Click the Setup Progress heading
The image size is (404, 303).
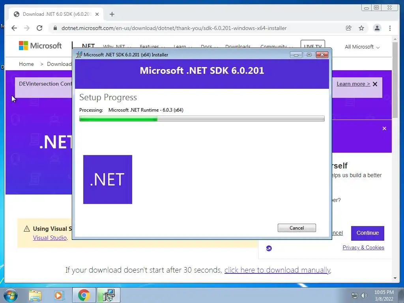pos(108,97)
